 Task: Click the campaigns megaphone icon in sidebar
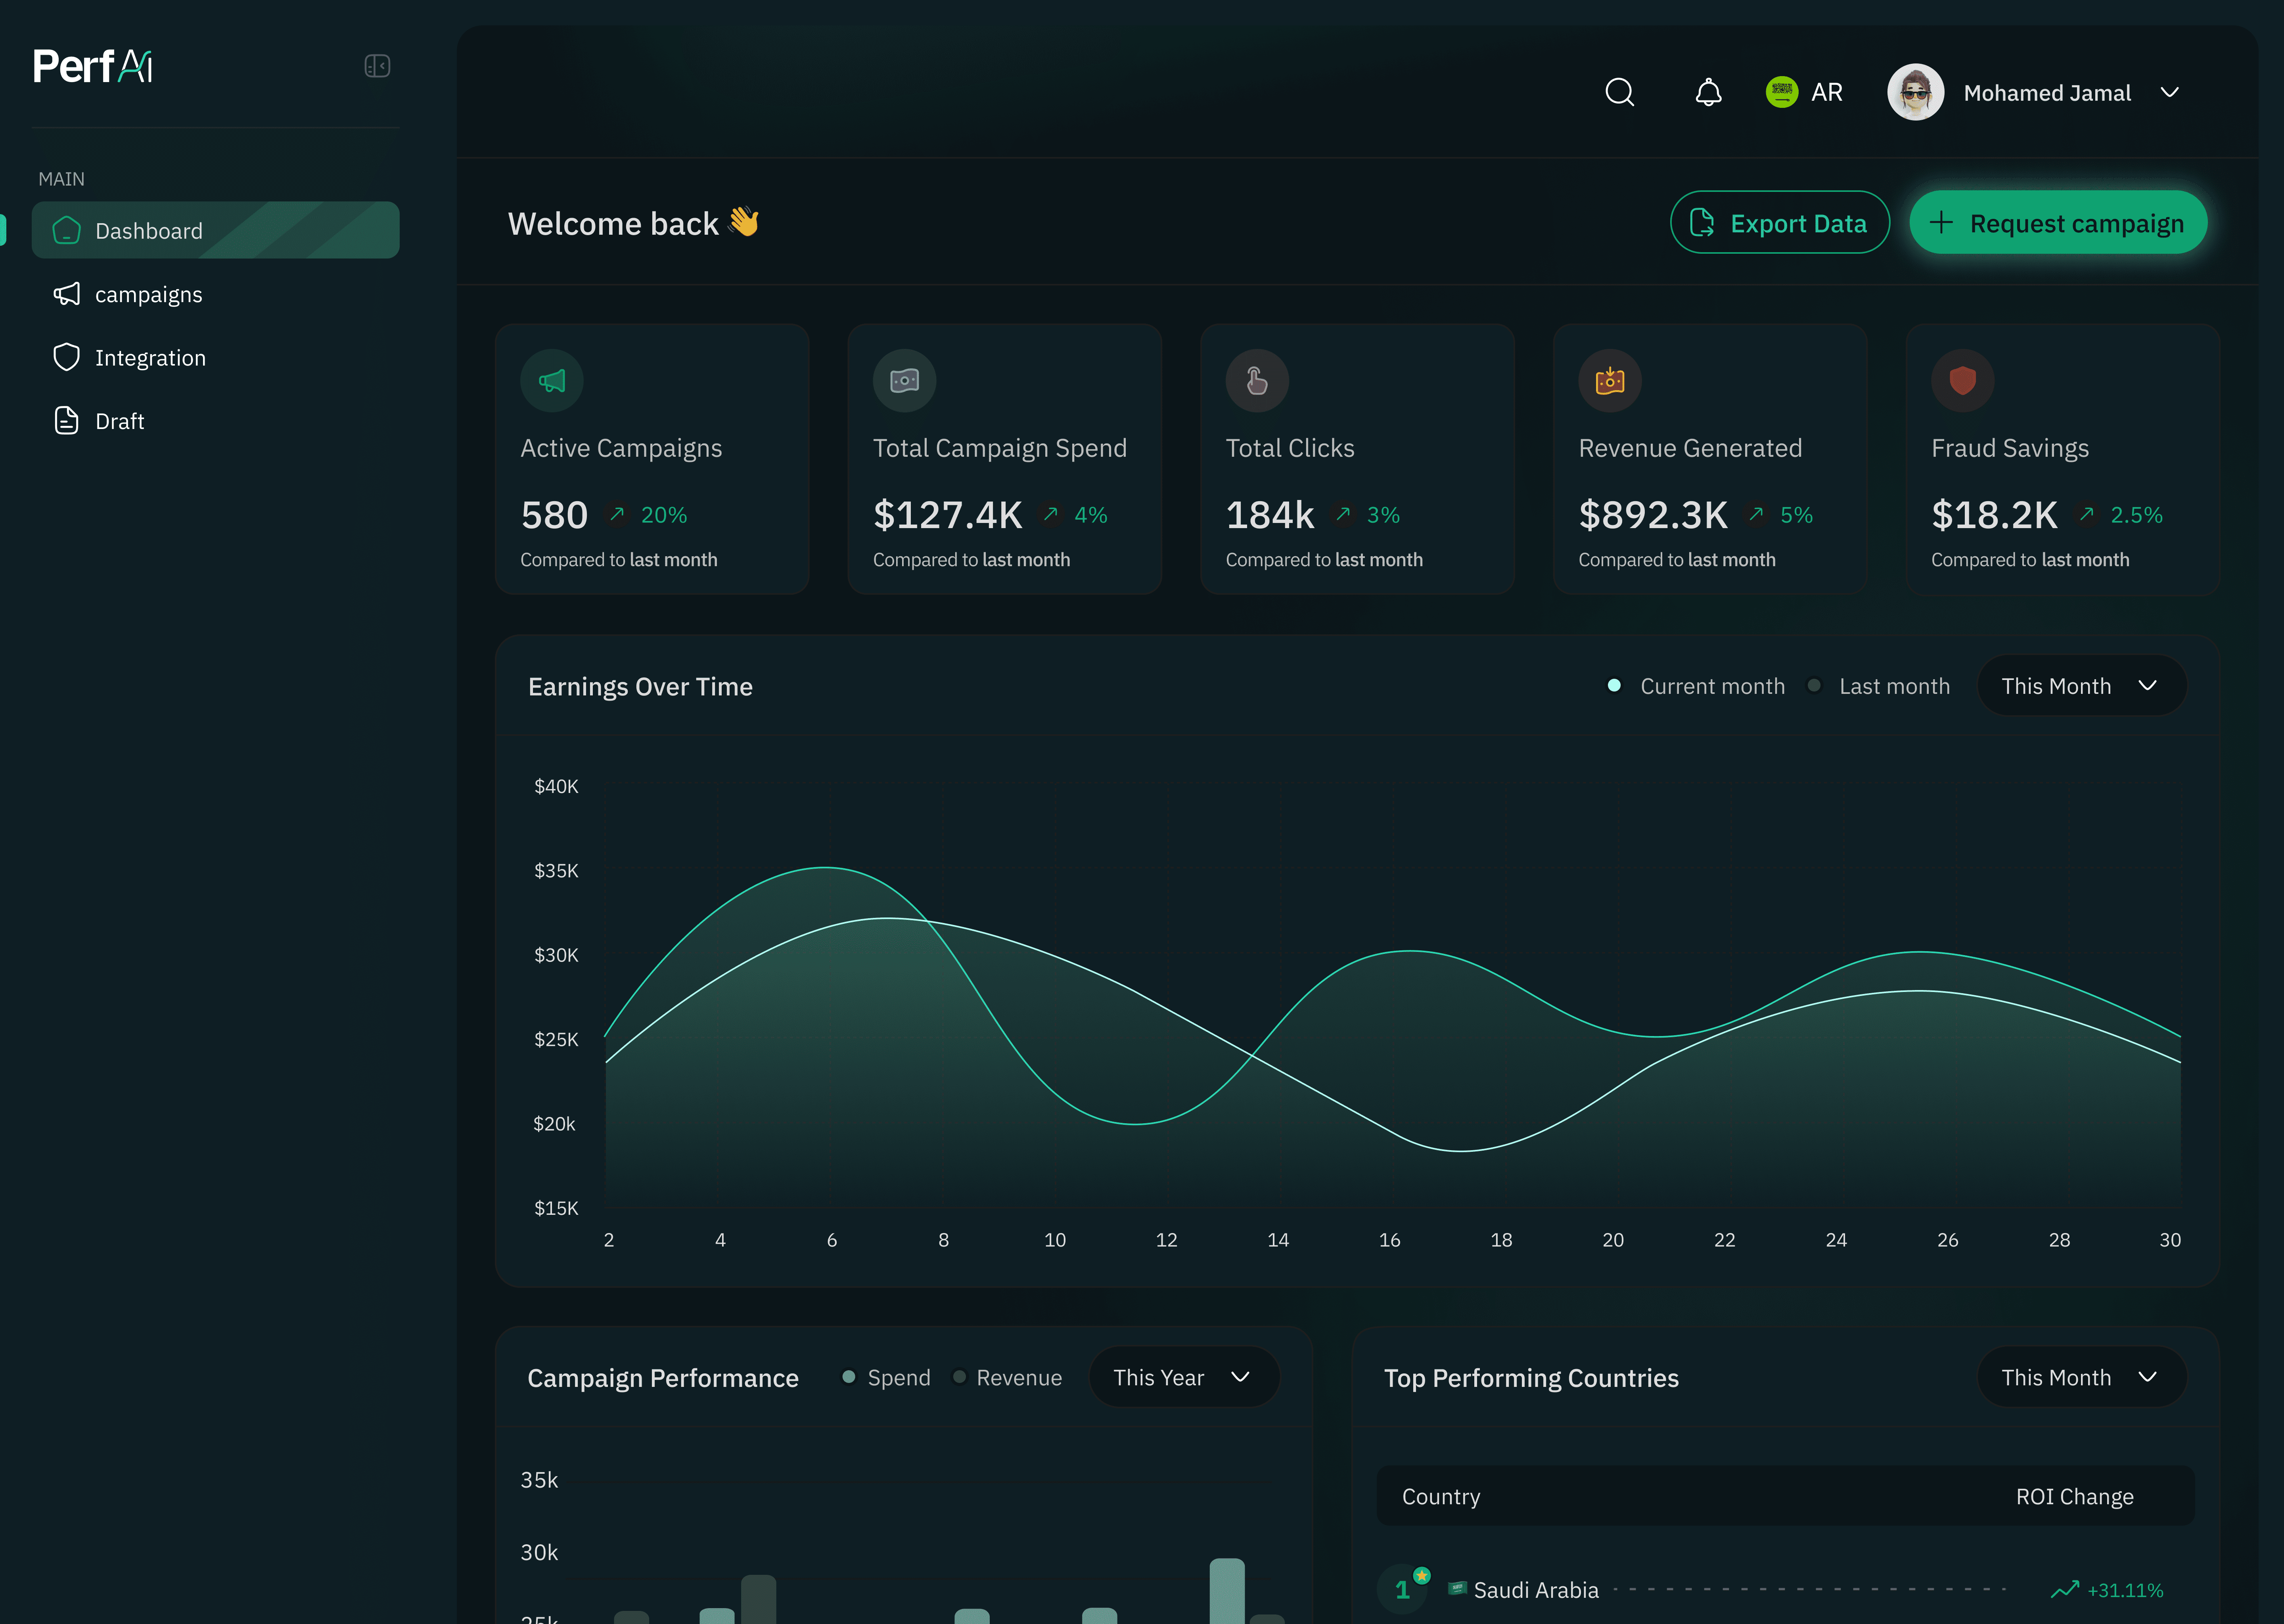pyautogui.click(x=66, y=294)
